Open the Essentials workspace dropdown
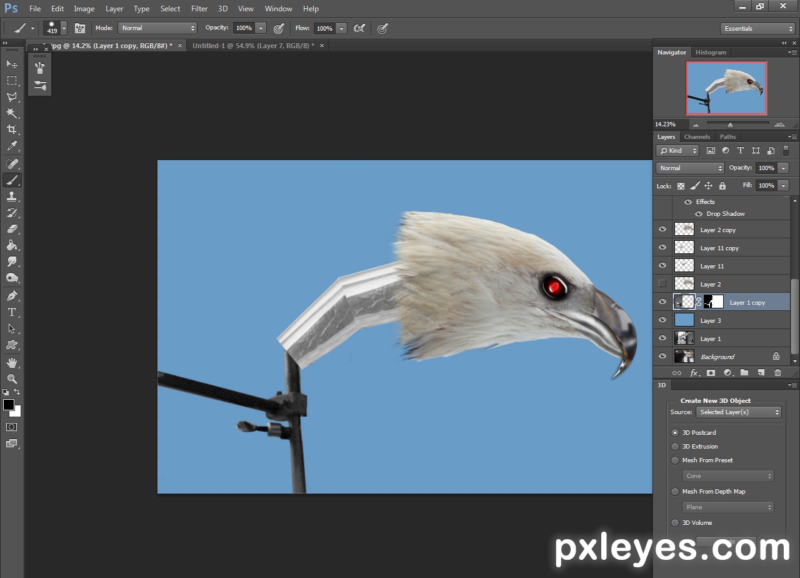 pyautogui.click(x=757, y=29)
